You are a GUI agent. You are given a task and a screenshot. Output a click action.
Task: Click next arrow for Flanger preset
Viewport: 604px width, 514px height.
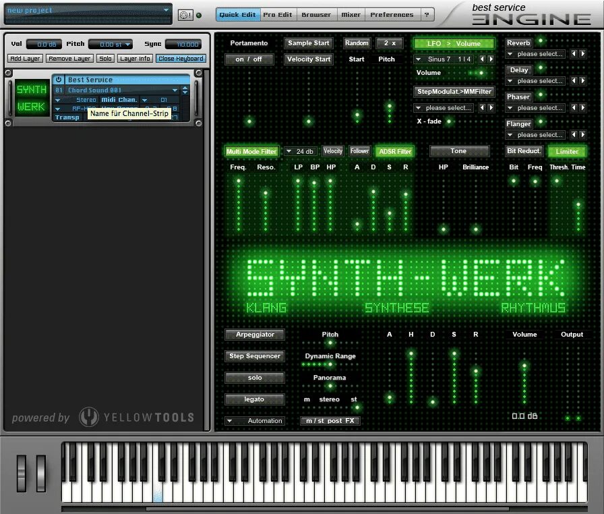(x=583, y=134)
